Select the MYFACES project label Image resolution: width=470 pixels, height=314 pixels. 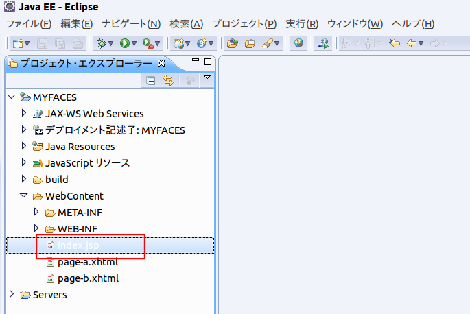[55, 97]
